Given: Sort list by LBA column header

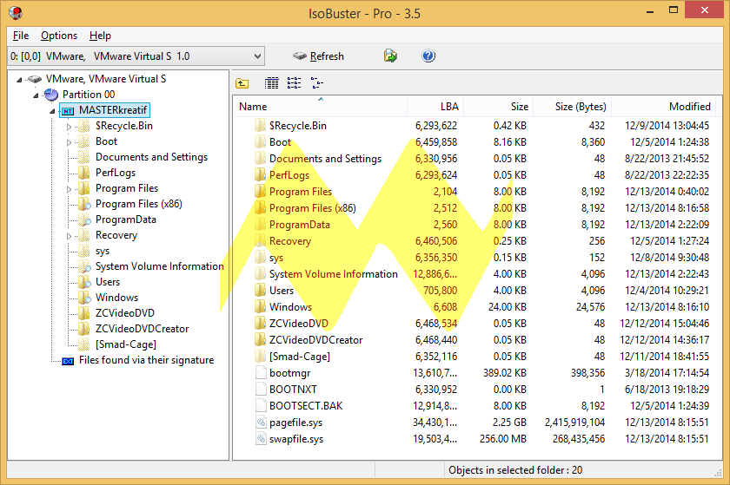Looking at the screenshot, I should coord(435,107).
